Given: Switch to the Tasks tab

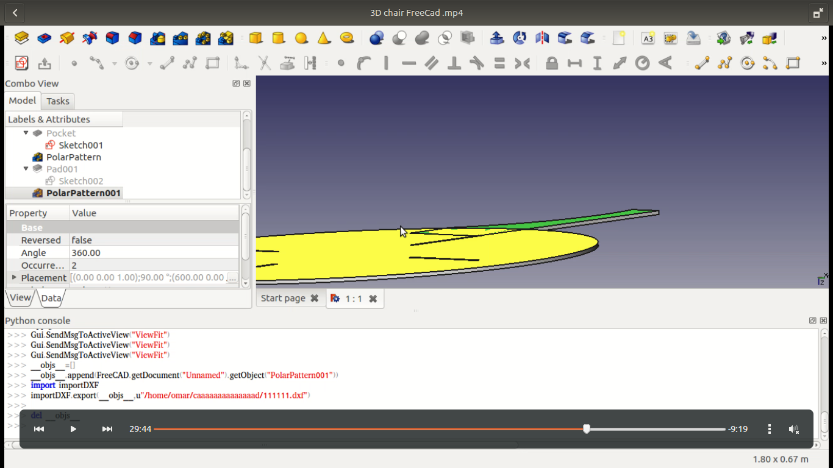Looking at the screenshot, I should (58, 101).
